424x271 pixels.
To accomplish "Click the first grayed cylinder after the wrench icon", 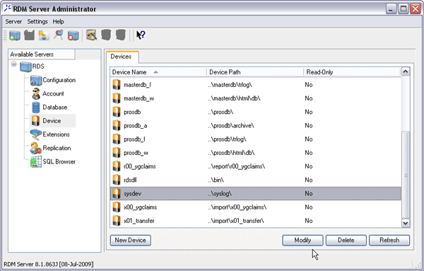I will (106, 35).
